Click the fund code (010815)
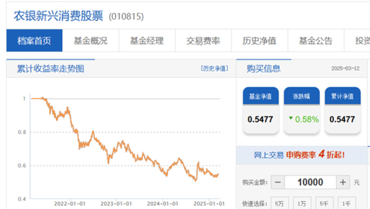370x209 pixels. tap(126, 17)
